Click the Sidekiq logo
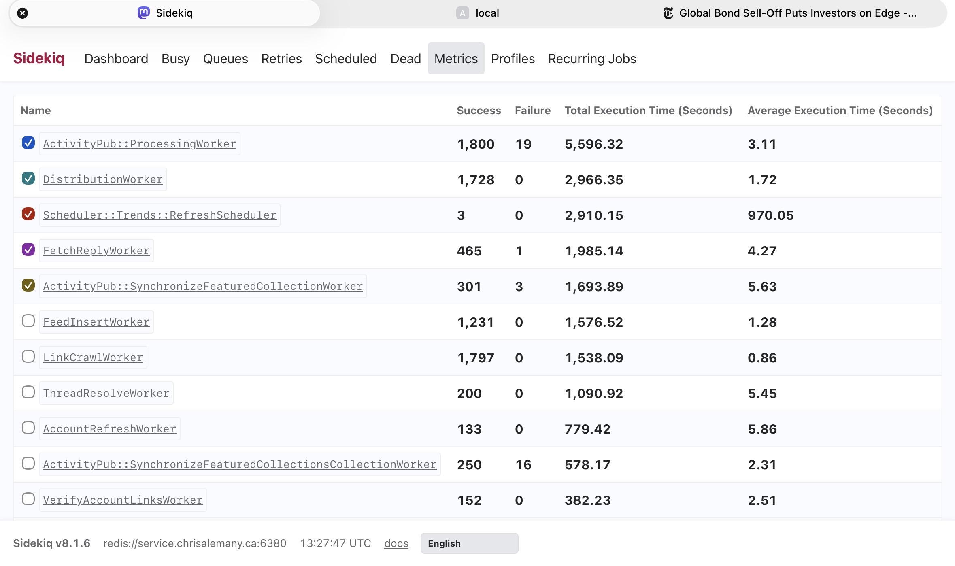Image resolution: width=955 pixels, height=566 pixels. tap(39, 58)
